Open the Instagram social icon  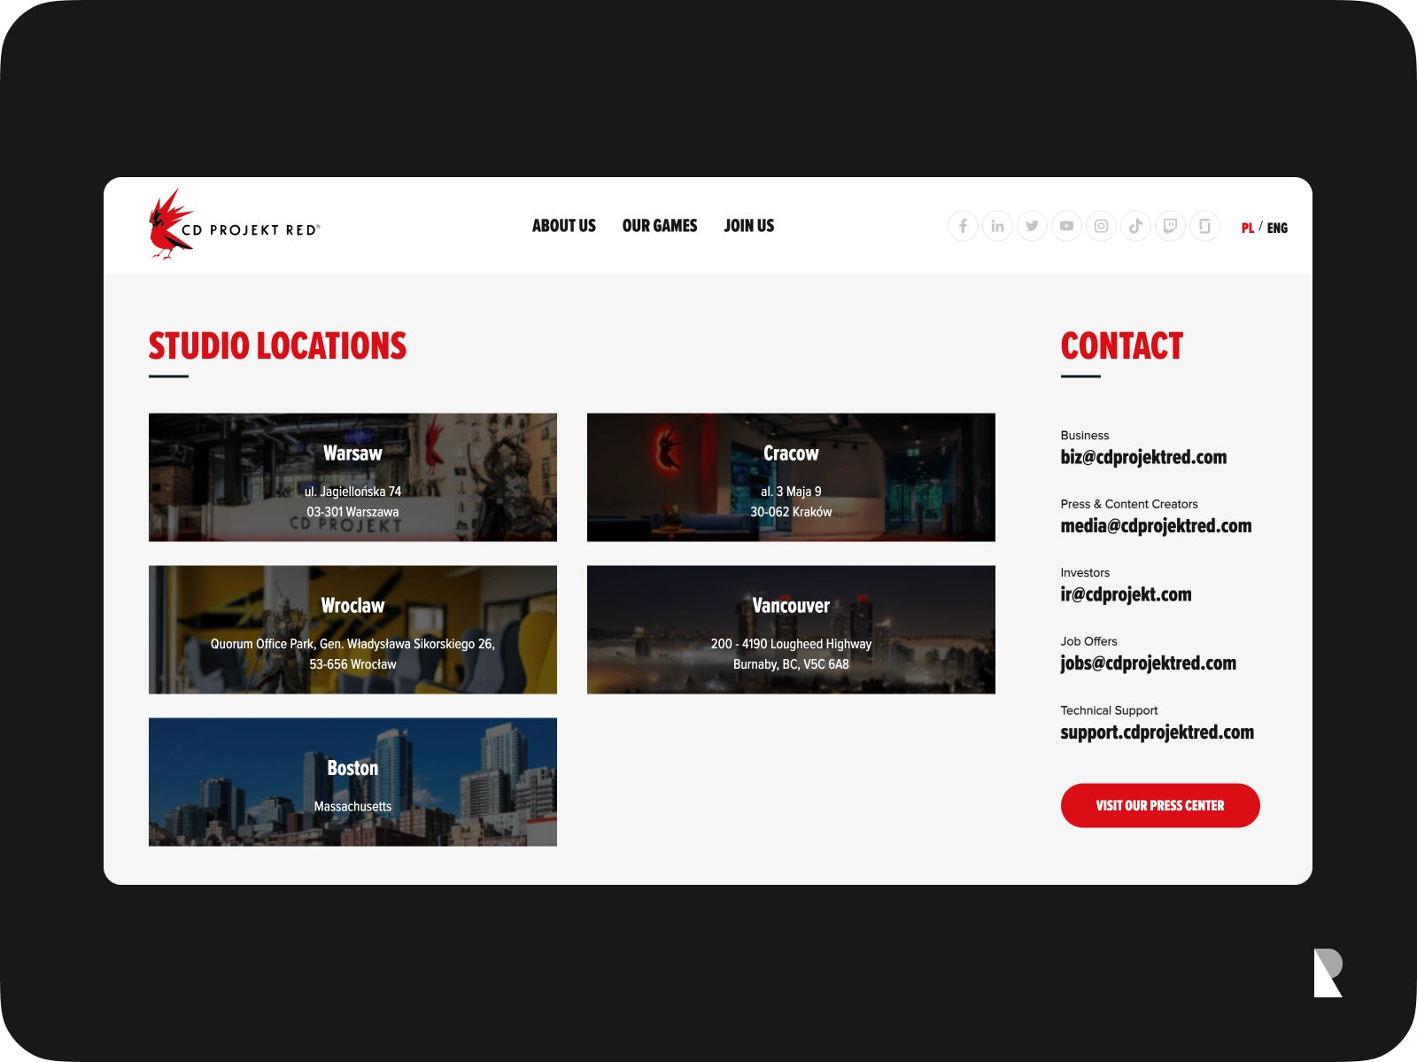pyautogui.click(x=1101, y=226)
